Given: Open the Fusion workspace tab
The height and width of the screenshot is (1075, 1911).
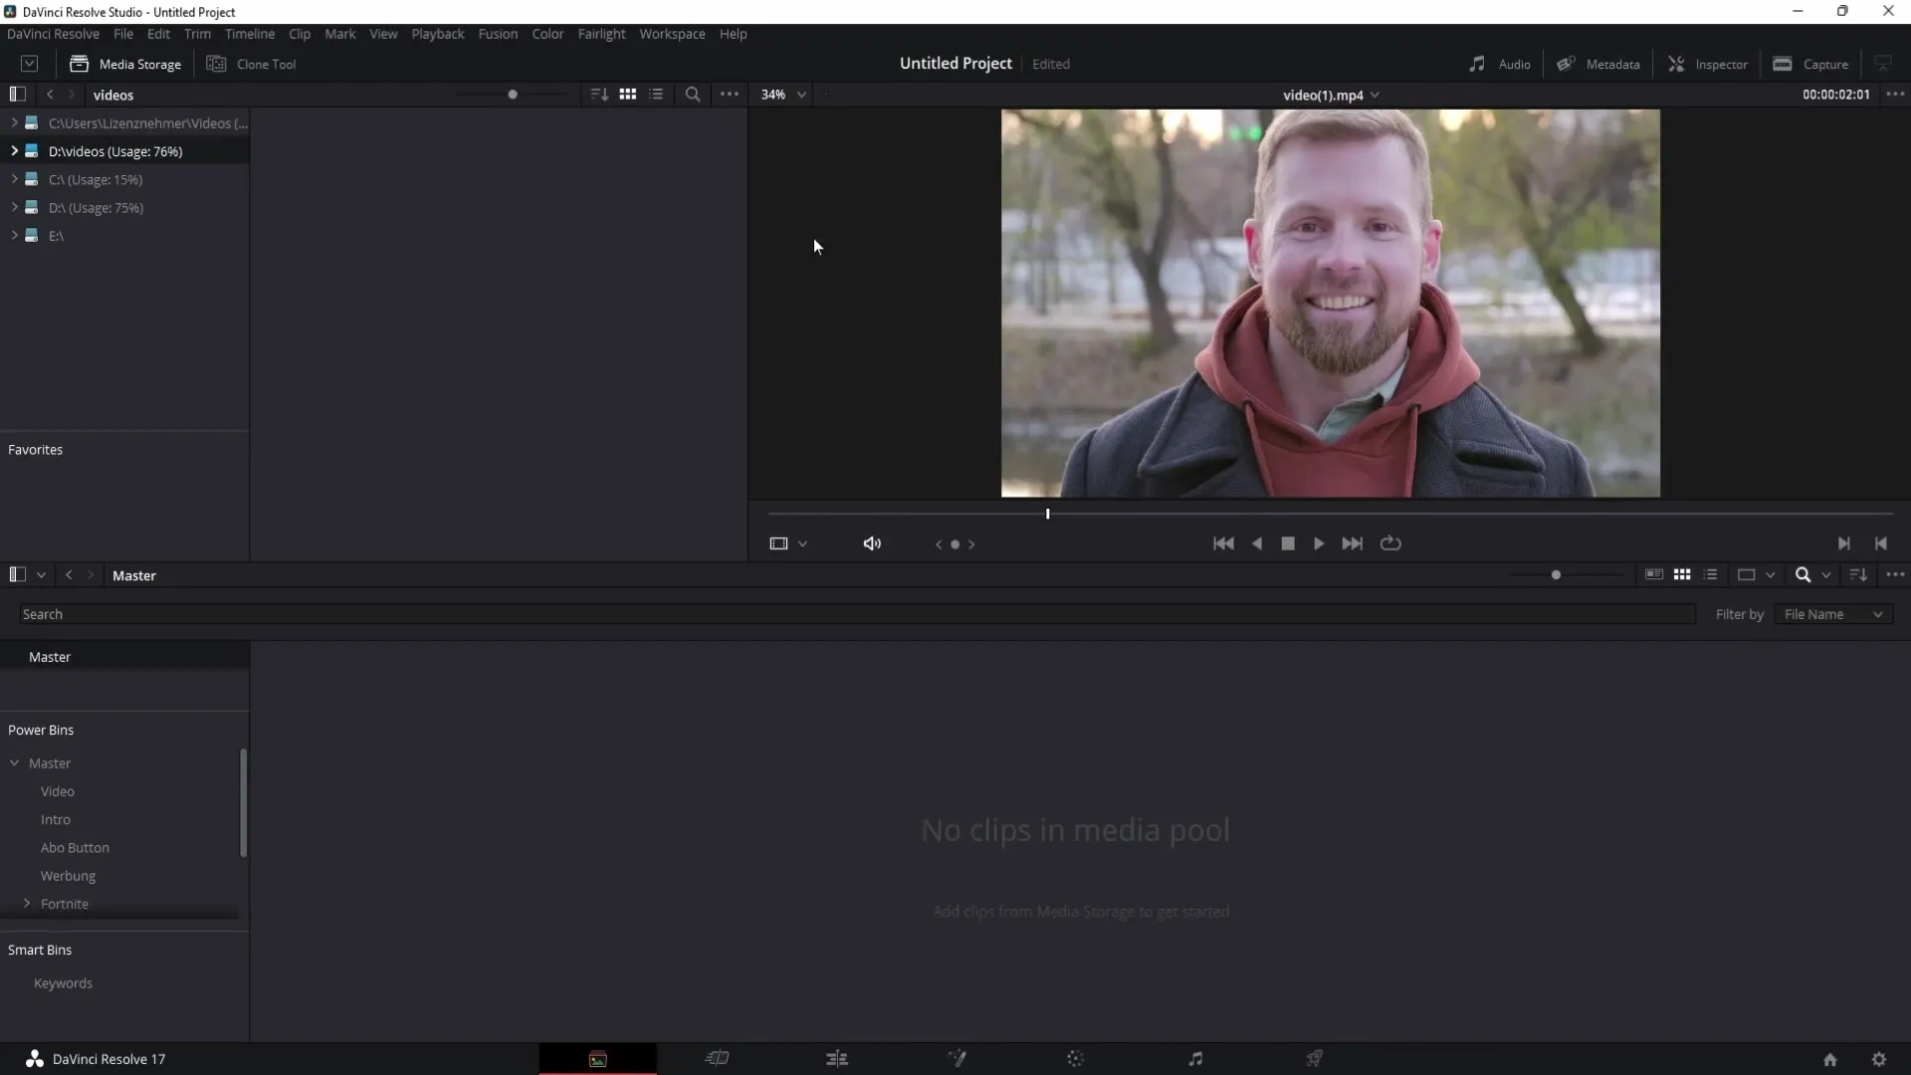Looking at the screenshot, I should click(x=955, y=1058).
